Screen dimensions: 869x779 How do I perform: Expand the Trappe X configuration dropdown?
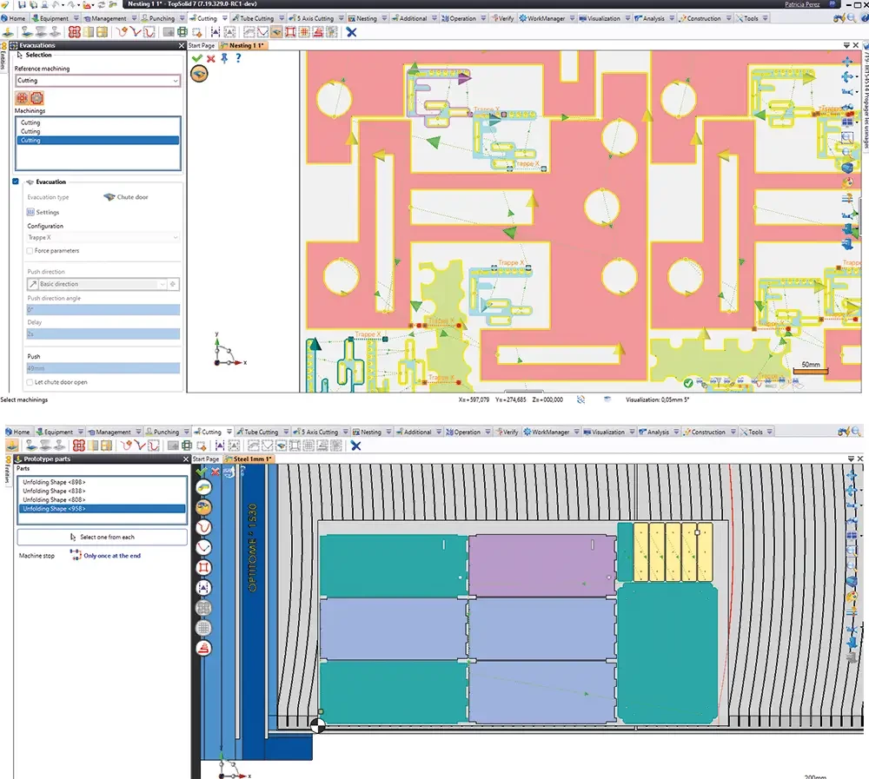(176, 237)
